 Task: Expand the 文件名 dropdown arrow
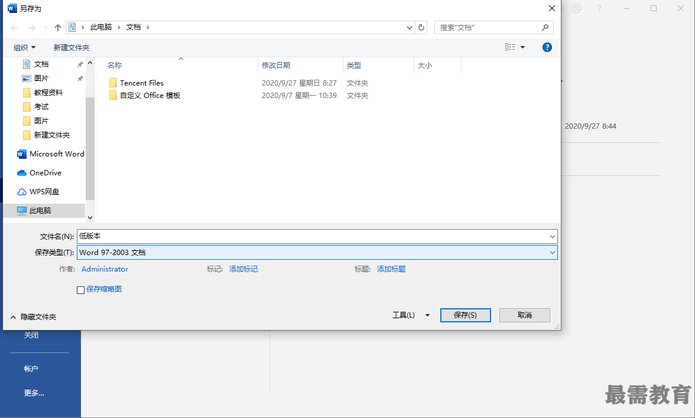(552, 236)
